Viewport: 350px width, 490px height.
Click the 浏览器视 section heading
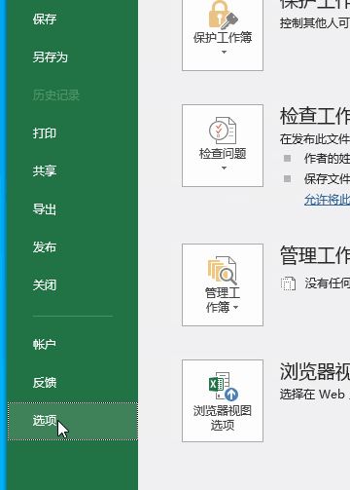(x=315, y=371)
